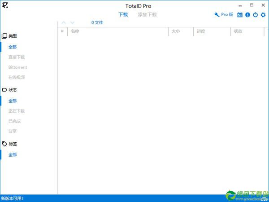Sort by the # column header
This screenshot has width=269, height=202.
click(62, 31)
